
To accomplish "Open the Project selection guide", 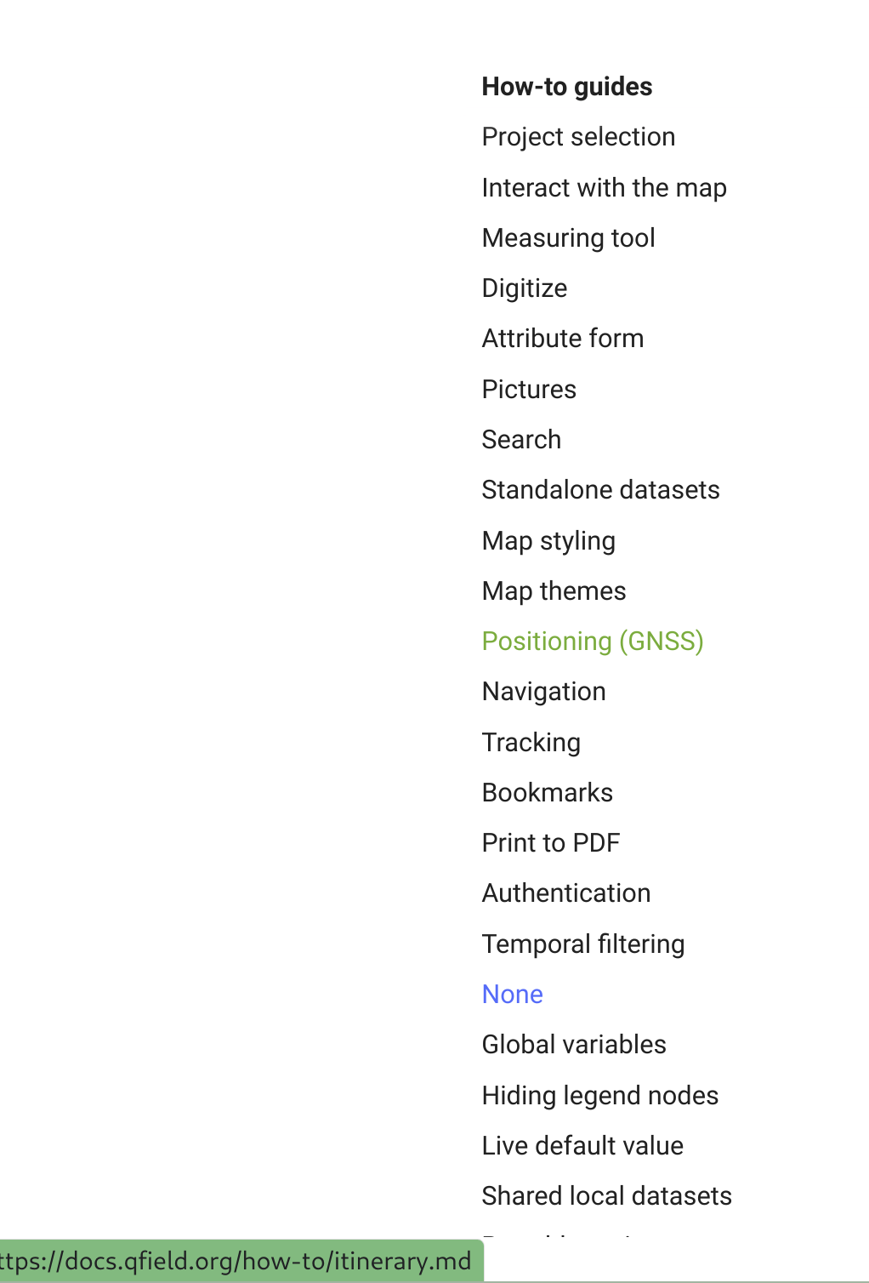I will click(x=578, y=136).
